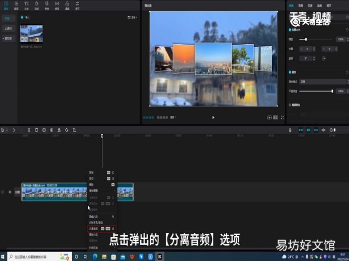Expand the Material library (素材库) section

point(8,38)
